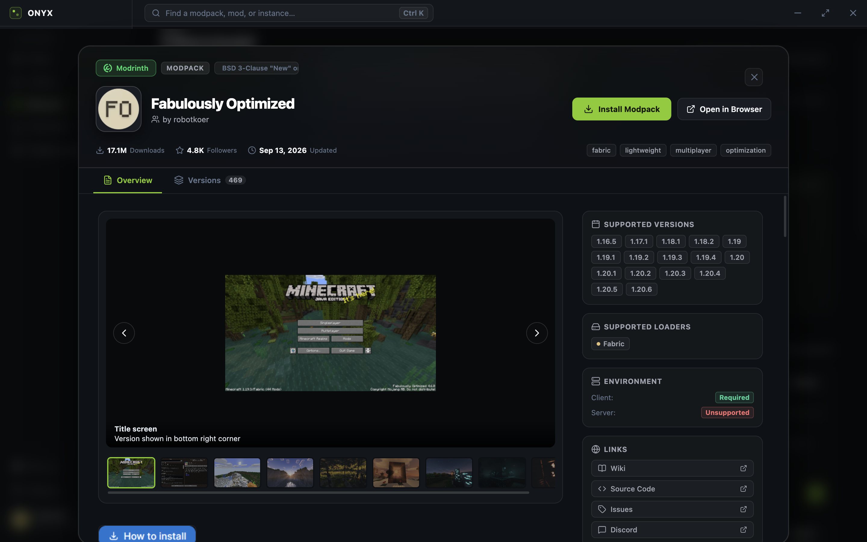Select the third gallery thumbnail with snowy hill

(x=237, y=472)
